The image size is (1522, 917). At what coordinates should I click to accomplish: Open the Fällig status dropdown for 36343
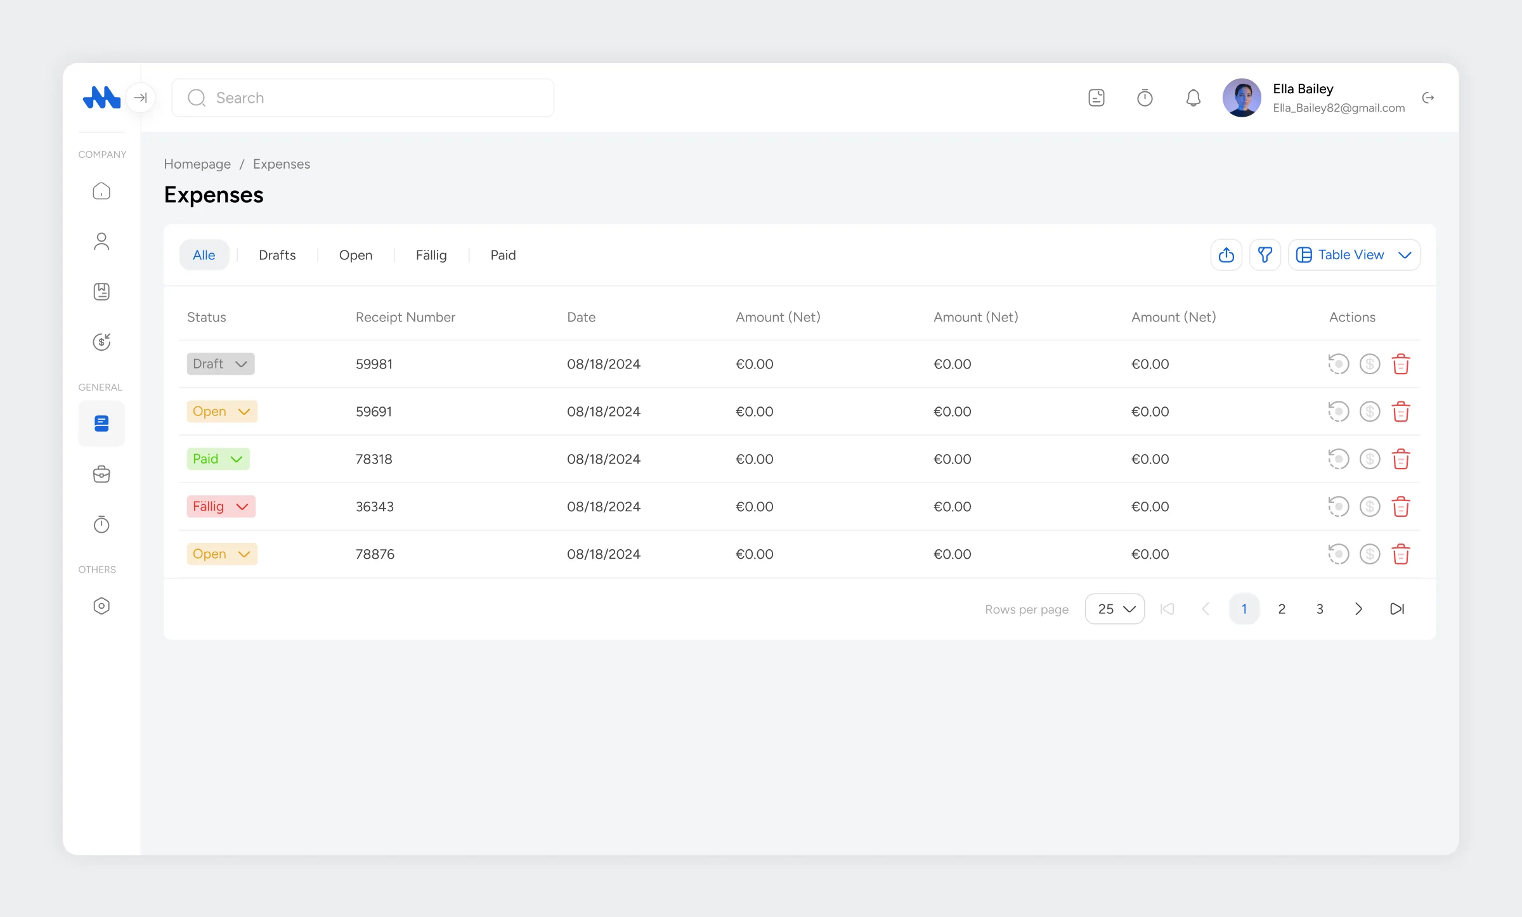[x=221, y=507]
